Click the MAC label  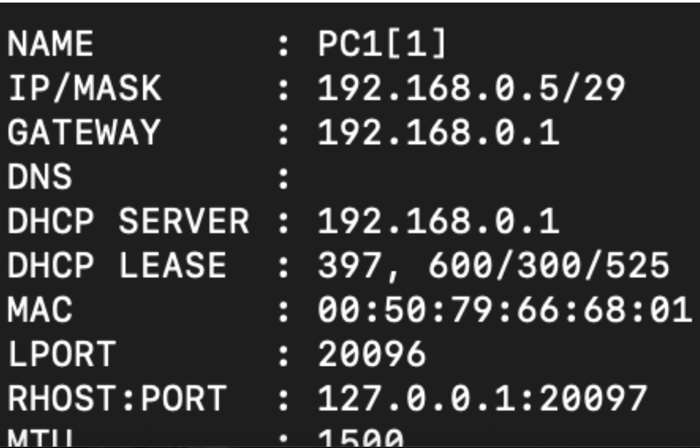[x=40, y=309]
